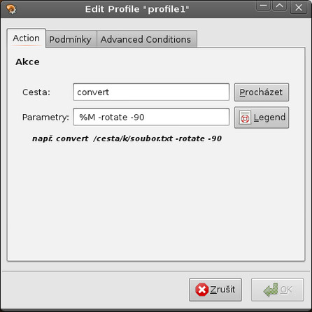
Task: Close the Edit Profile dialog
Action: [x=299, y=8]
